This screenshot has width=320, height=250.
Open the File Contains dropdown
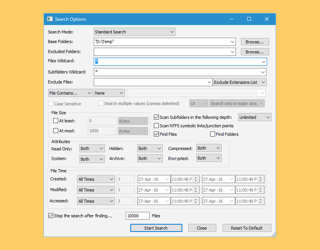pyautogui.click(x=70, y=93)
